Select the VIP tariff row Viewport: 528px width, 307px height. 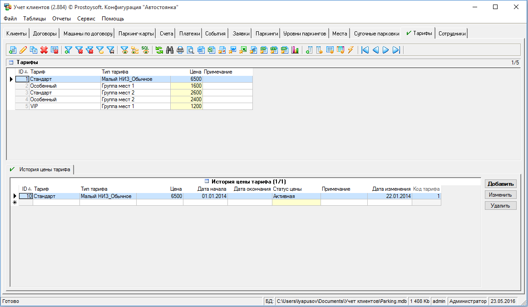(x=64, y=106)
